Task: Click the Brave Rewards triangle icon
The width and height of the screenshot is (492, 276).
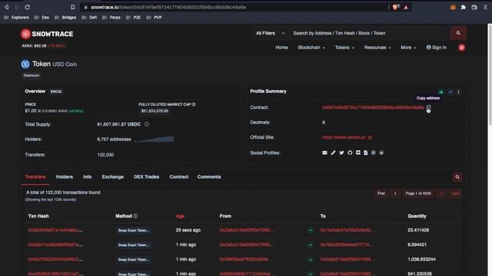Action: tap(406, 7)
